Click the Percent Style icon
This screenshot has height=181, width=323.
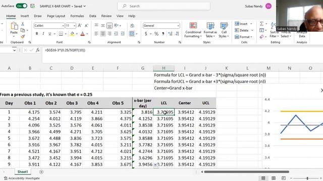coord(156,34)
